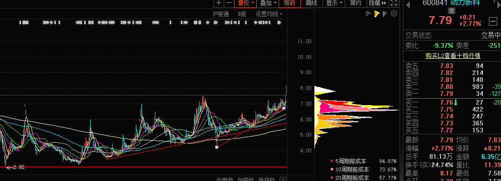Open chip distribution settings gear
501x181 pixels.
(x=394, y=13)
